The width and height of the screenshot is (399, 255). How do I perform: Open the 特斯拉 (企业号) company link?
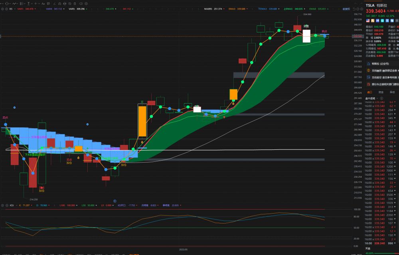tap(382, 63)
